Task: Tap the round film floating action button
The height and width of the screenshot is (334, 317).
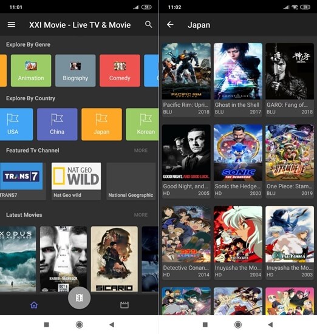Action: point(79,298)
